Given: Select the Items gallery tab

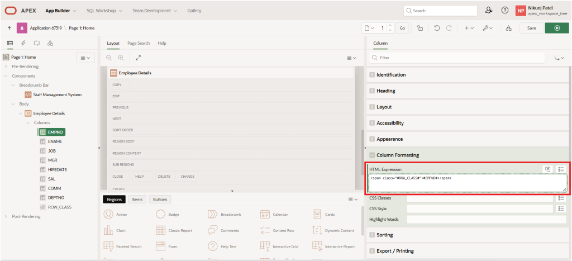Looking at the screenshot, I should 137,199.
